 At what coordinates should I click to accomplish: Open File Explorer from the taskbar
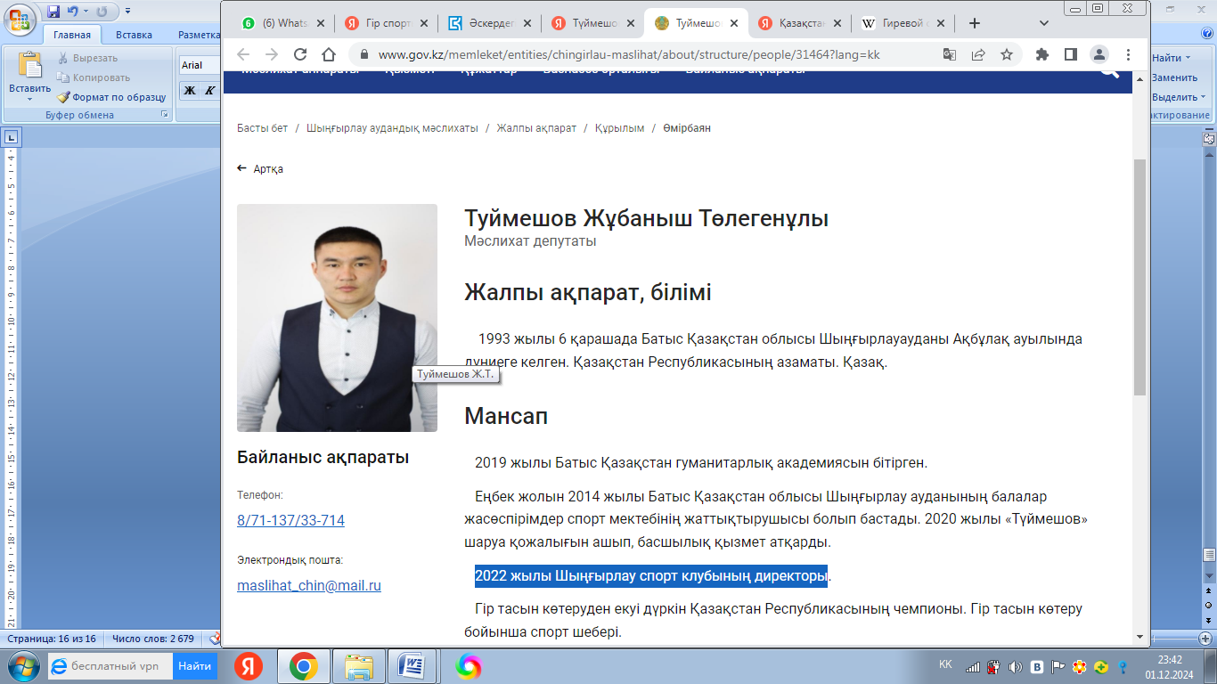click(359, 665)
